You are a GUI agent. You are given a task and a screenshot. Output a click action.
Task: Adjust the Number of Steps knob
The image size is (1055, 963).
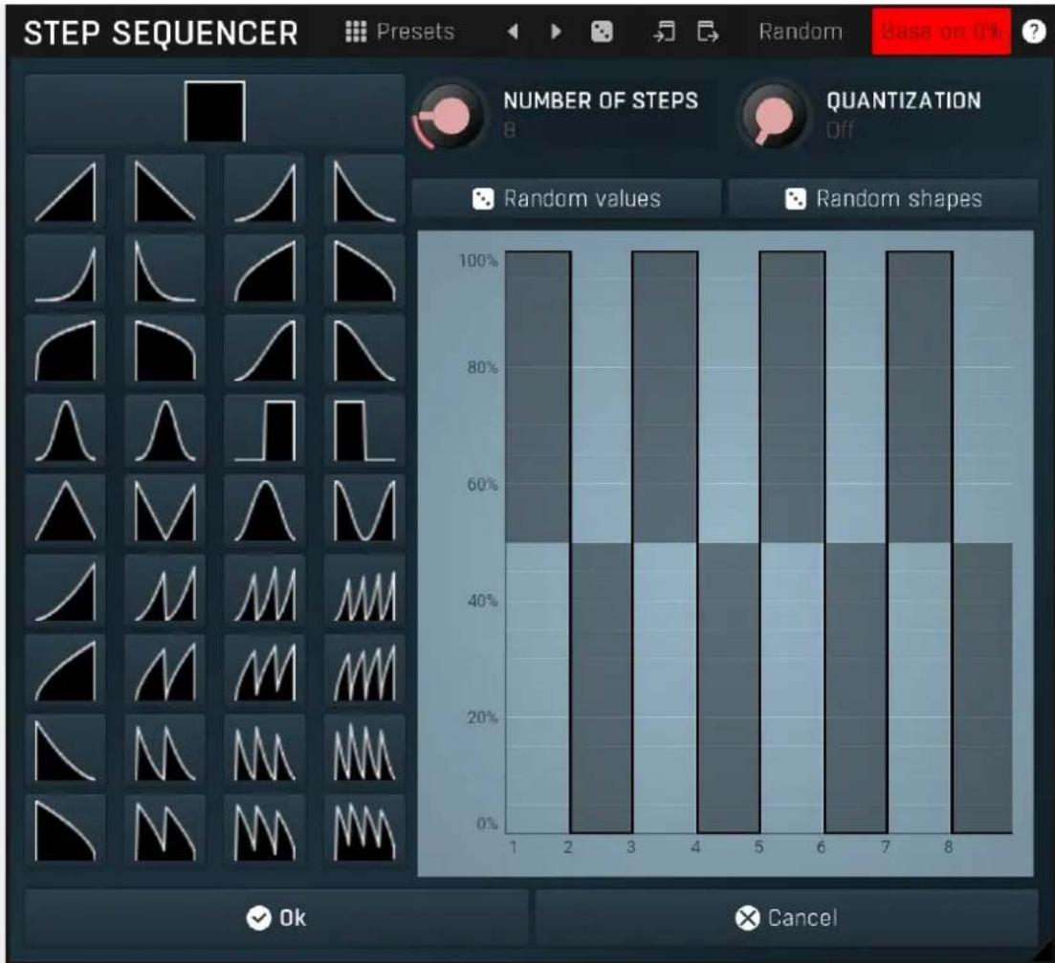(450, 116)
